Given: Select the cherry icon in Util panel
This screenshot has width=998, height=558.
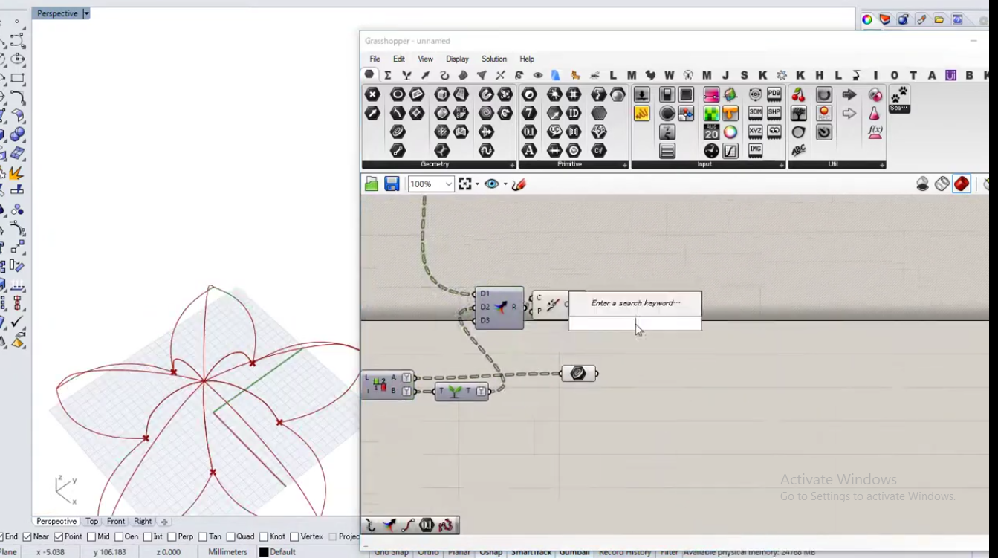Looking at the screenshot, I should tap(799, 95).
